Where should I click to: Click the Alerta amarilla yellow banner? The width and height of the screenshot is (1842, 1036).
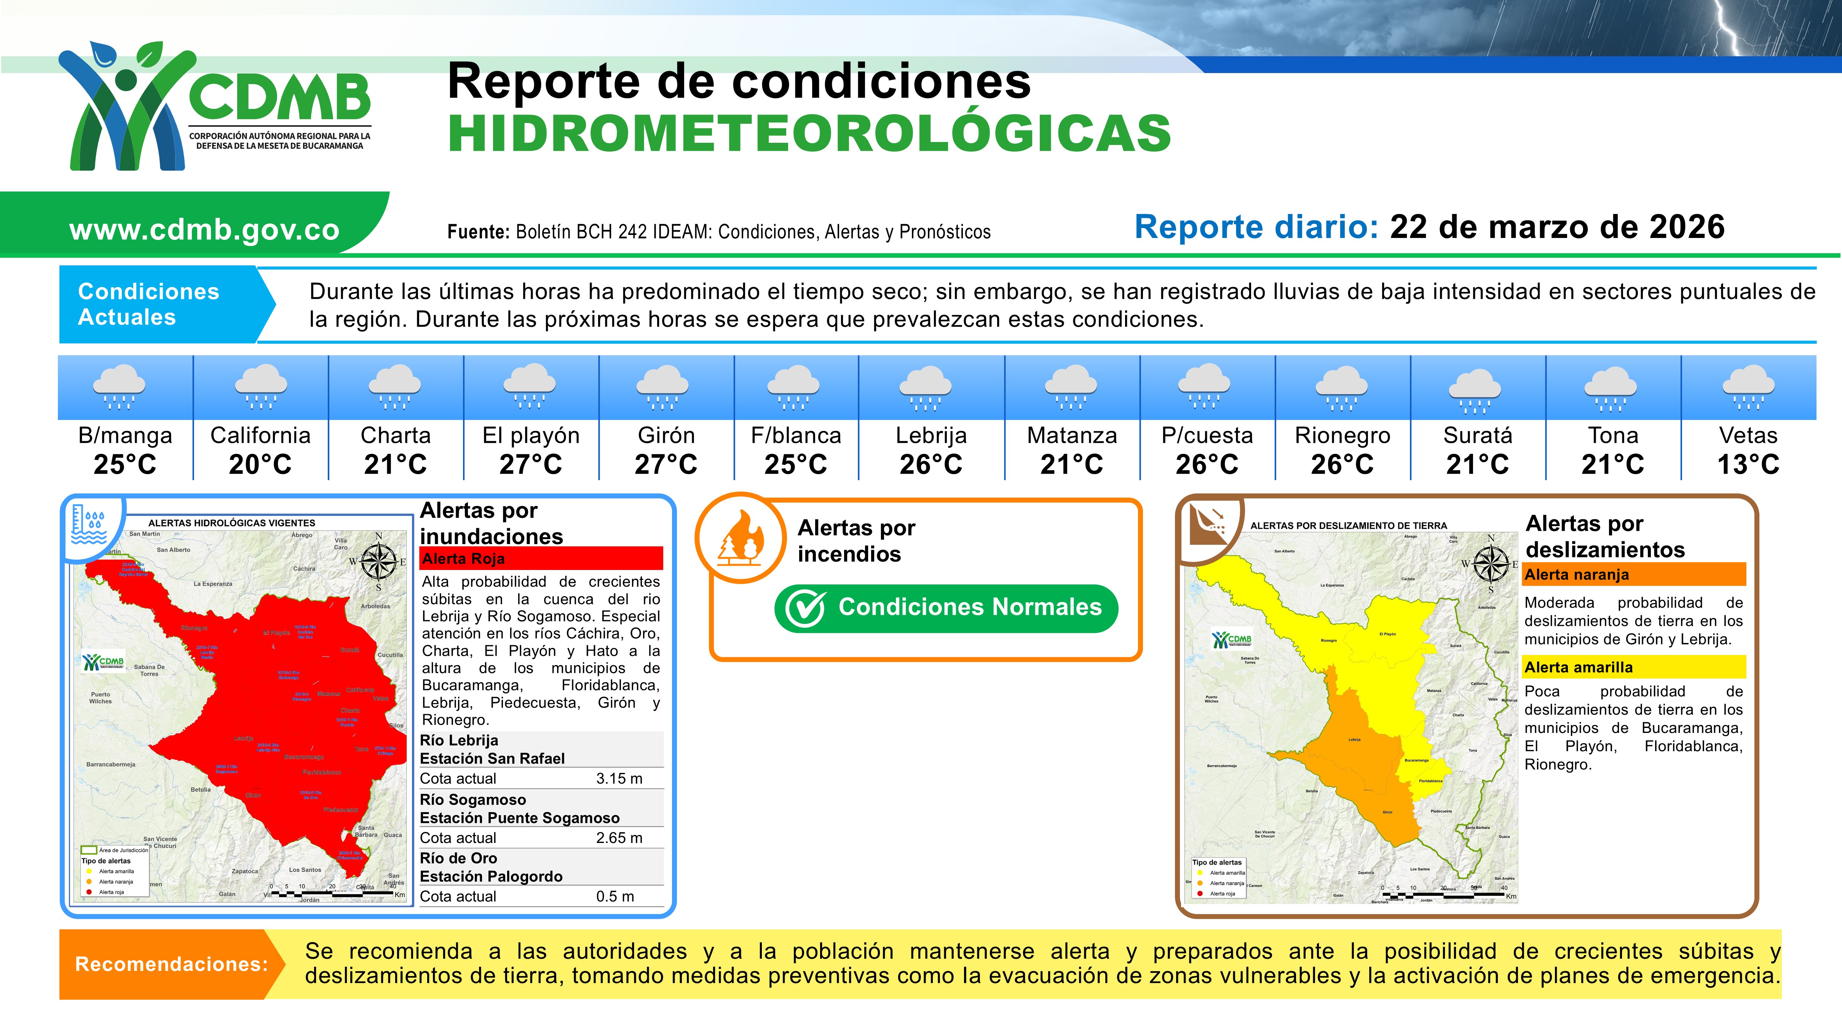click(1634, 667)
